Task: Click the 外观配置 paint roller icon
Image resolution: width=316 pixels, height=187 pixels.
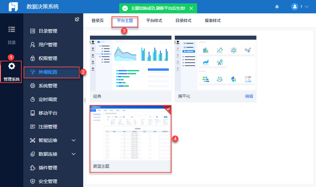Action: (x=32, y=72)
